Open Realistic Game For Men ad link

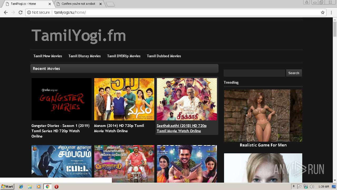tap(263, 145)
